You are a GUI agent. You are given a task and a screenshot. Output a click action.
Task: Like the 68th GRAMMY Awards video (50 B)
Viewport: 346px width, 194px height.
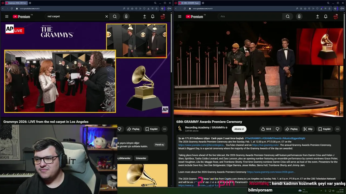pos(266,129)
